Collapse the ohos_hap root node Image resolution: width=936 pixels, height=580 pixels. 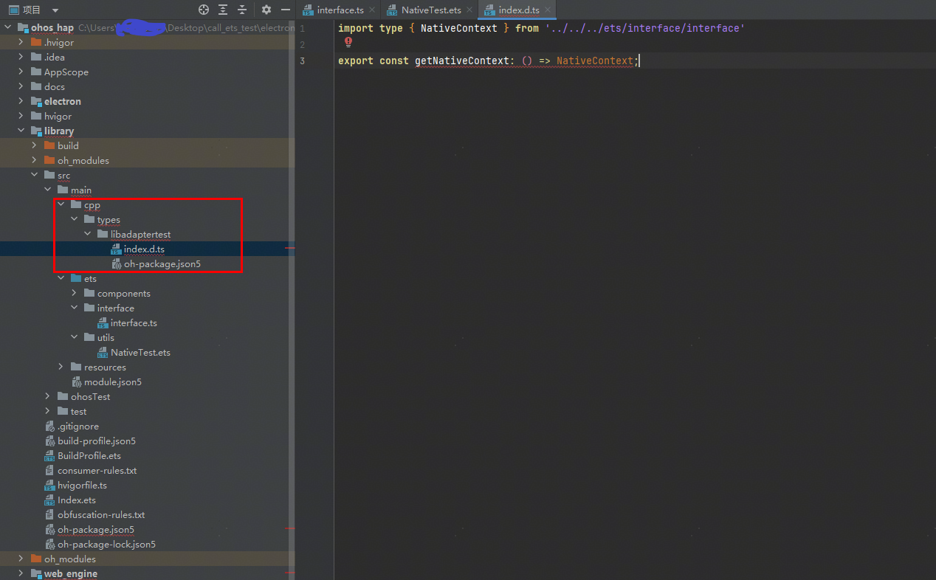point(7,28)
